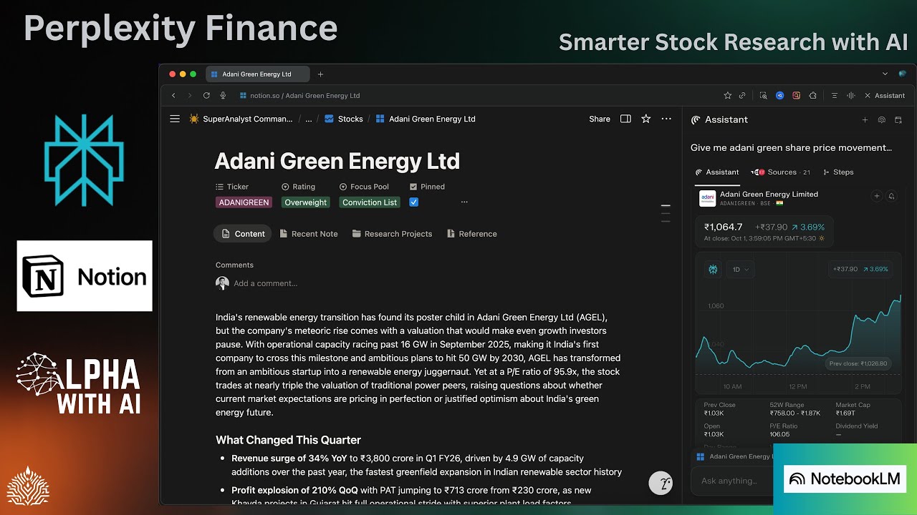This screenshot has height=515, width=917.
Task: Expand the collapsed breadcrumb ellipsis
Action: [x=309, y=119]
